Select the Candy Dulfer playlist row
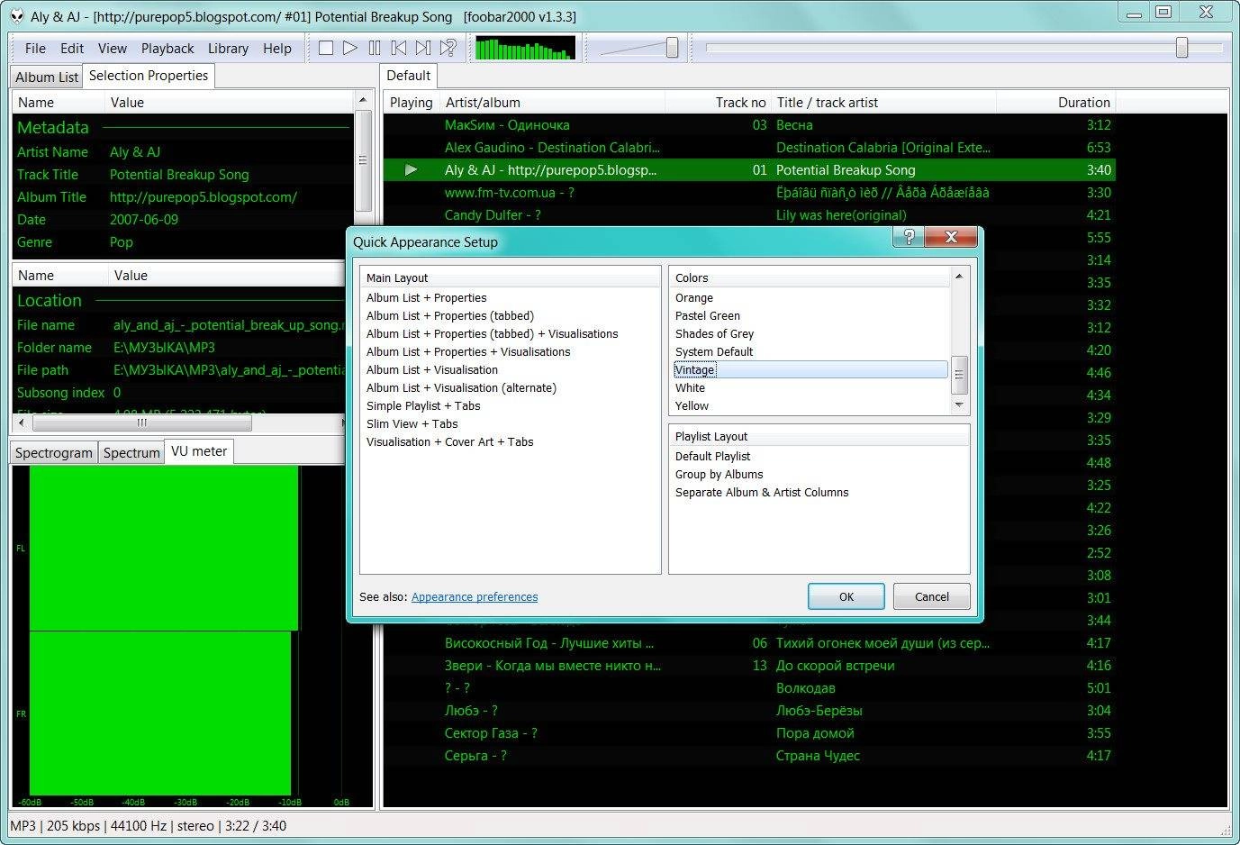The height and width of the screenshot is (845, 1240). [749, 215]
